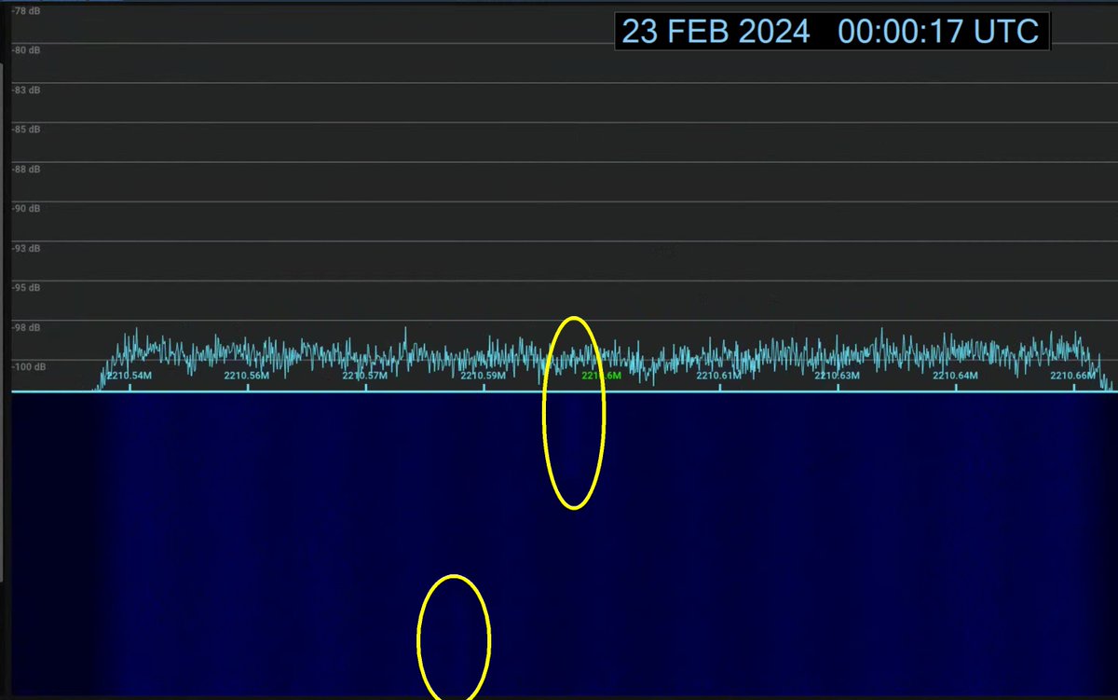Click the -95 dB gridline label

(26, 288)
